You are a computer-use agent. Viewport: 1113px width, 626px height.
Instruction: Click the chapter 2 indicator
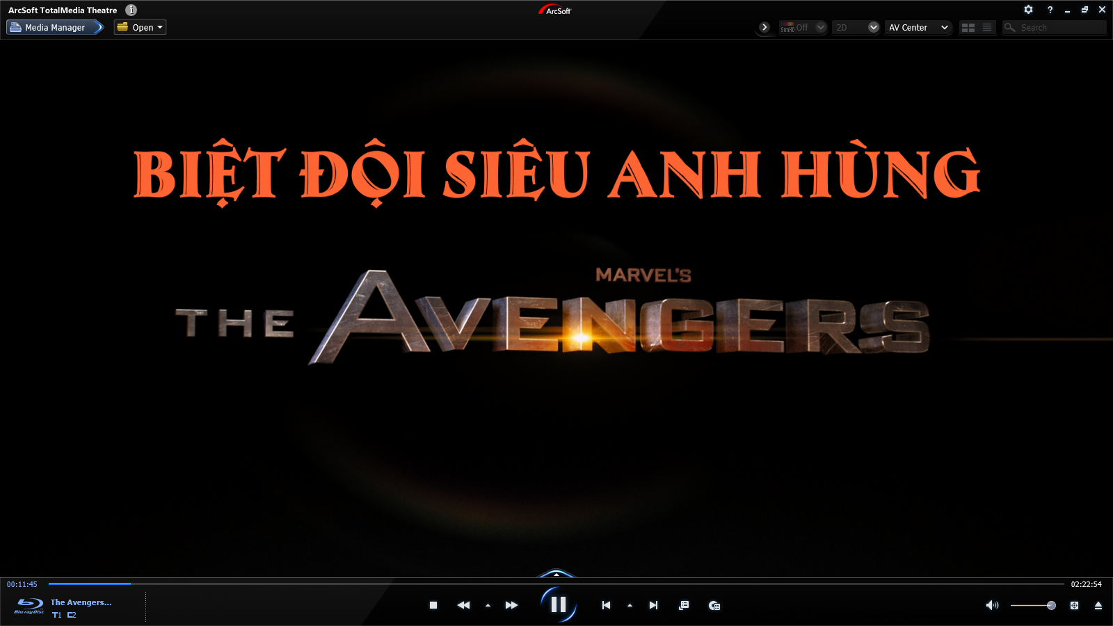tap(72, 615)
